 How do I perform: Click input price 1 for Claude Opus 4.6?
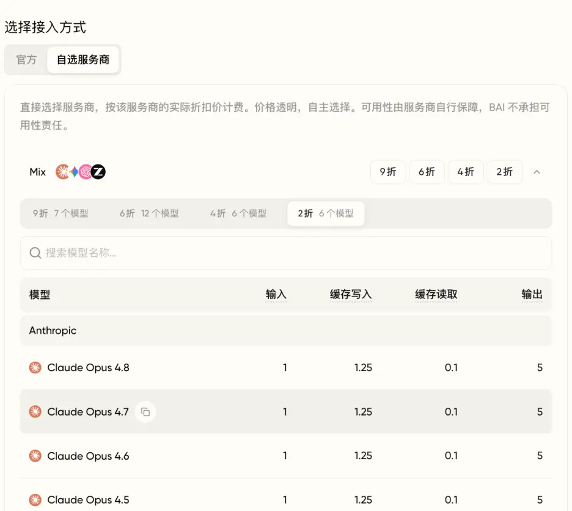[285, 455]
